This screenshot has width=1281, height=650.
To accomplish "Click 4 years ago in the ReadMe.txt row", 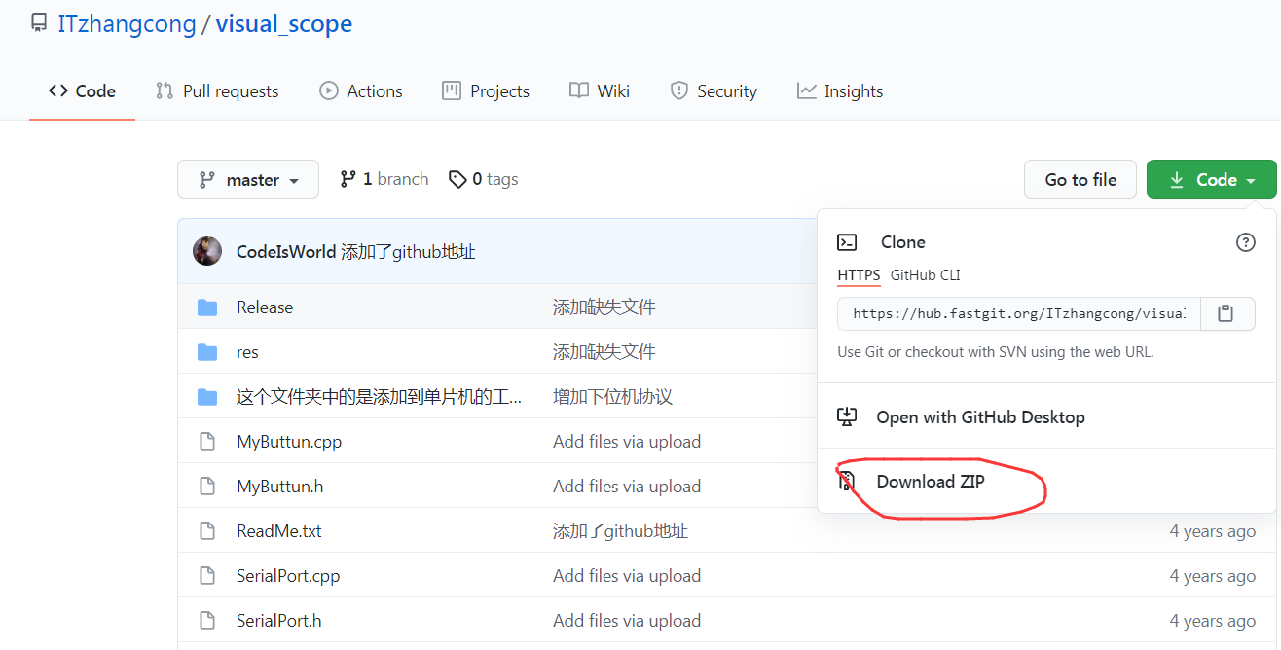I will [x=1213, y=531].
